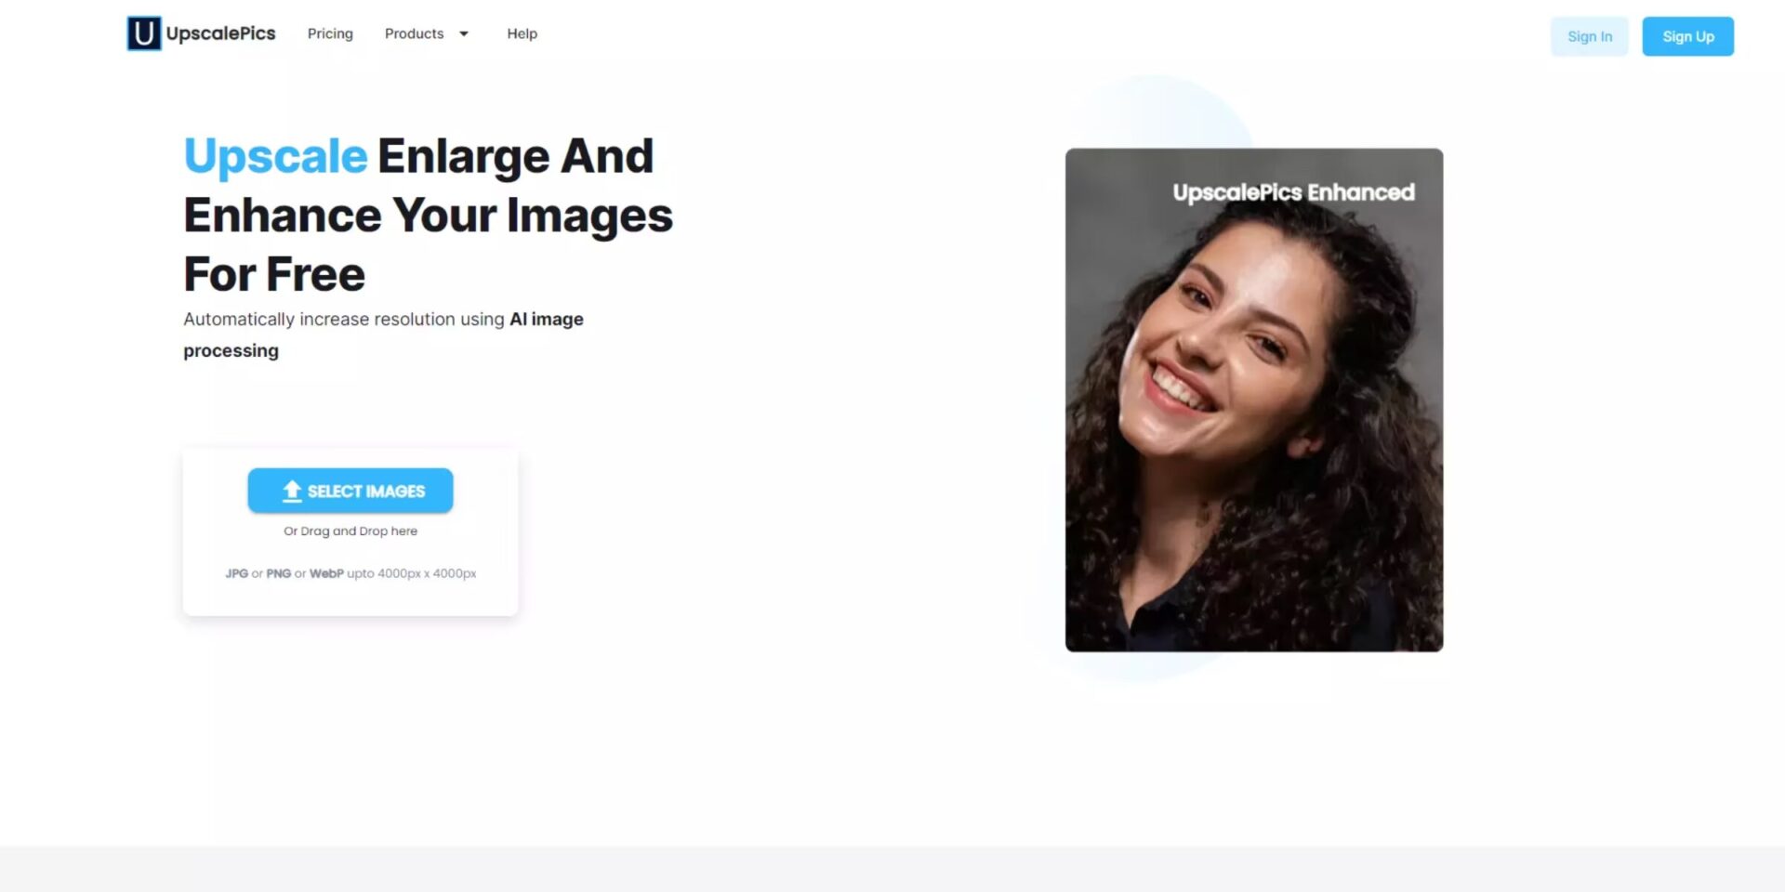Click the 'For Free' headline text
Image resolution: width=1785 pixels, height=892 pixels.
(x=274, y=274)
